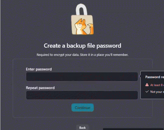Click the "Enter password" field label
Viewport: 164px width, 130px height.
[39, 69]
